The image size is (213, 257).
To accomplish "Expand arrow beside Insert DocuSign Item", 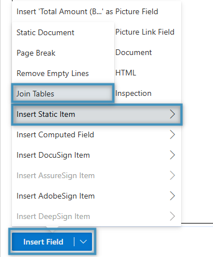I will click(x=172, y=155).
